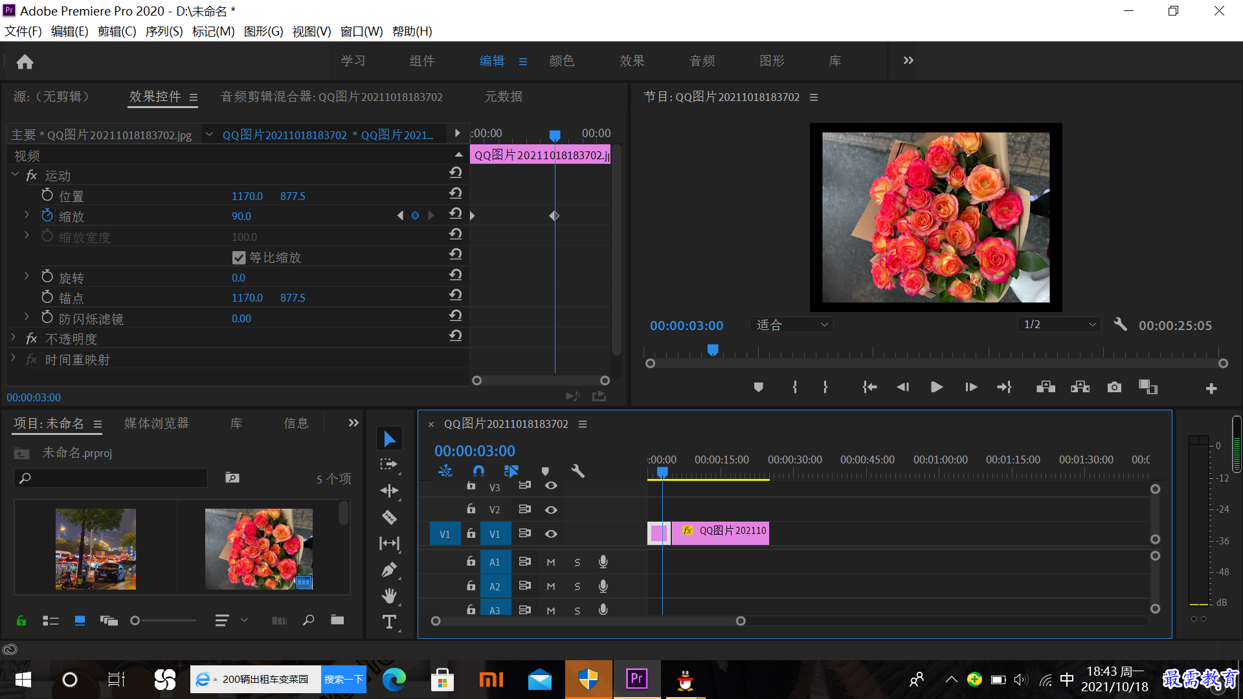Go to the Home screen icon

click(25, 61)
